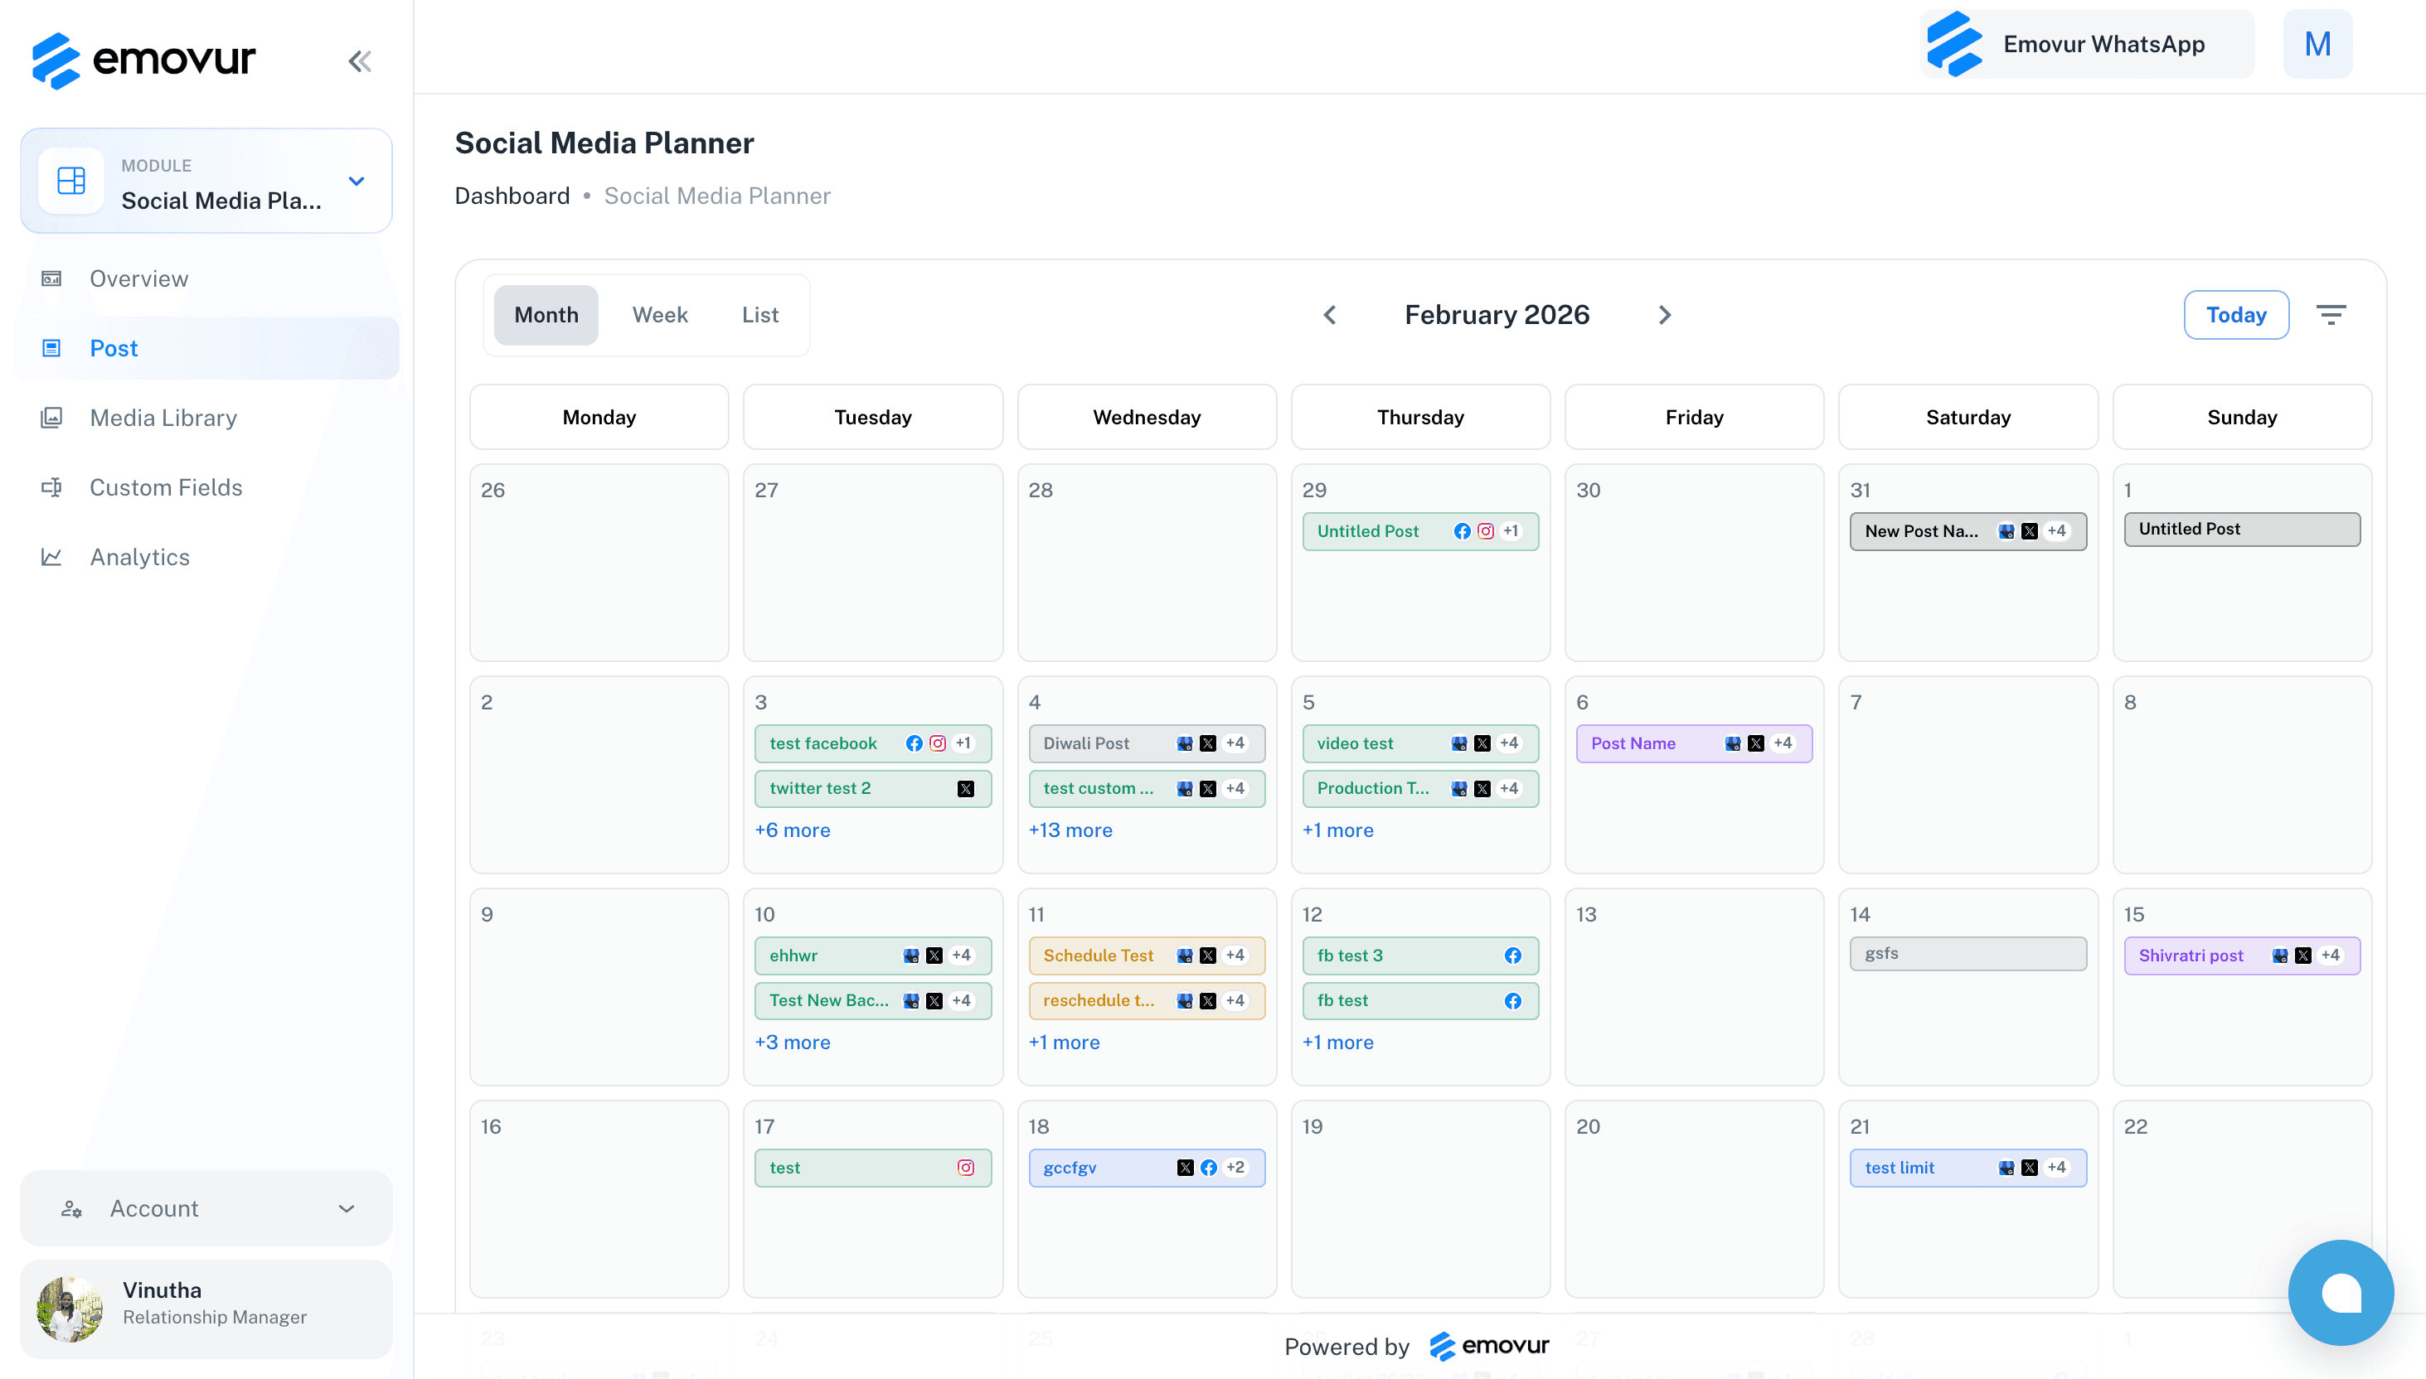Open the test limit post on day 21
The image size is (2426, 1379).
(x=1967, y=1168)
